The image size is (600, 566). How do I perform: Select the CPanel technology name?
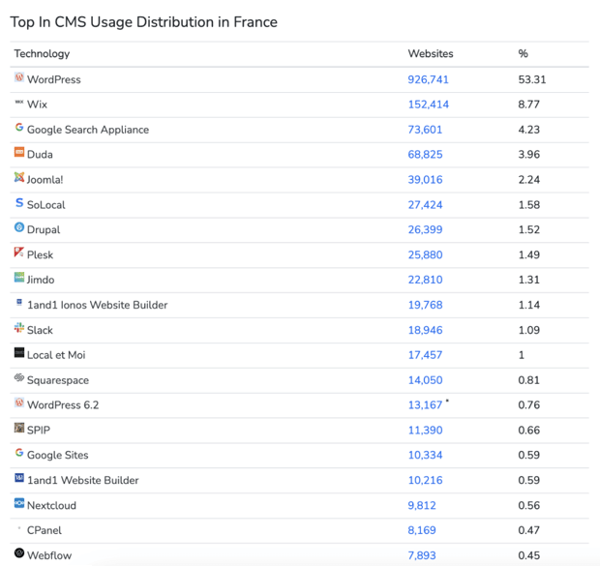[x=44, y=530]
